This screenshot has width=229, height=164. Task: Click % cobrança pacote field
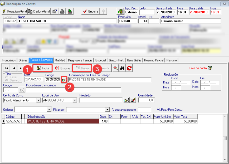point(144,110)
